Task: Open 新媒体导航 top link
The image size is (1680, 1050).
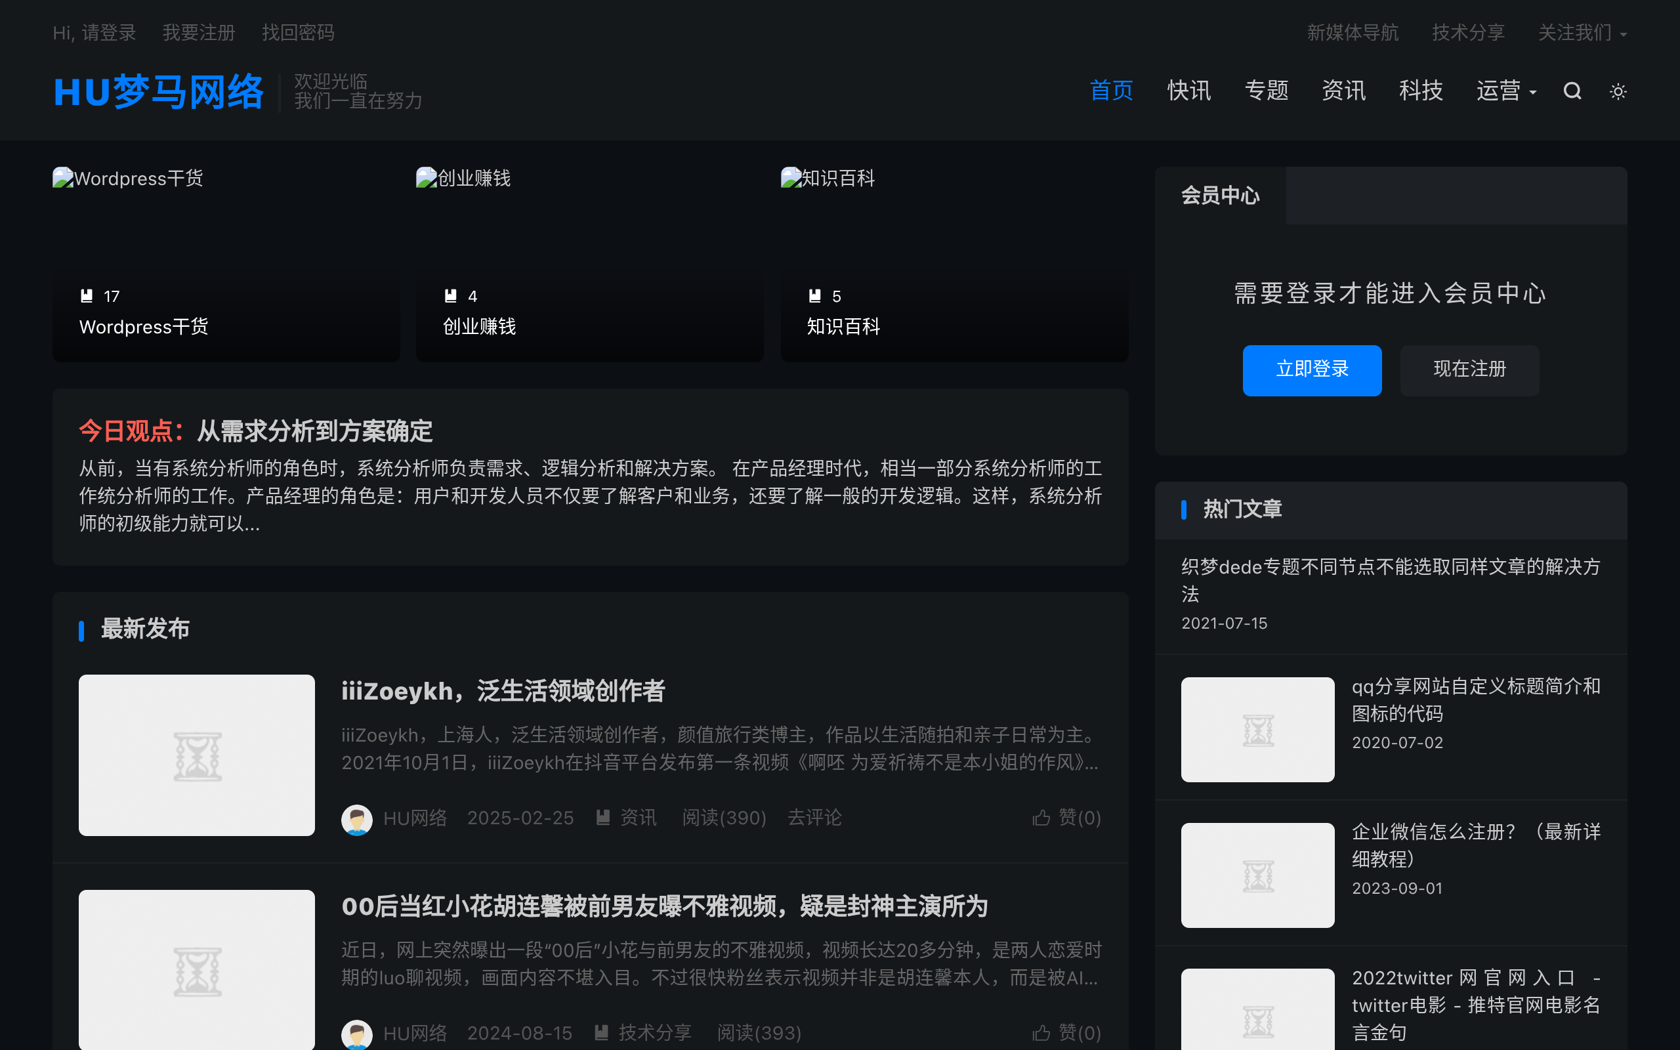Action: click(1353, 33)
